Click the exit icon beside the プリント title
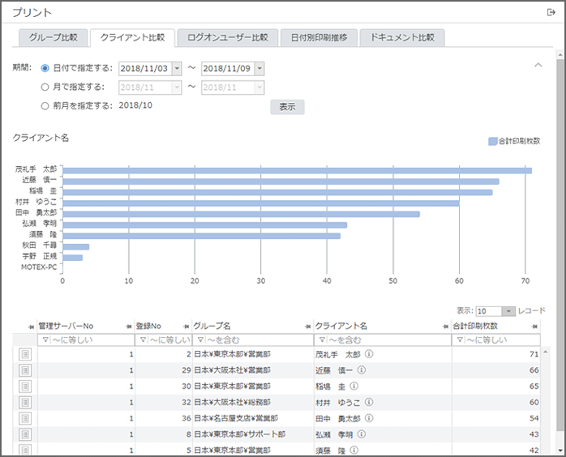 tap(551, 13)
